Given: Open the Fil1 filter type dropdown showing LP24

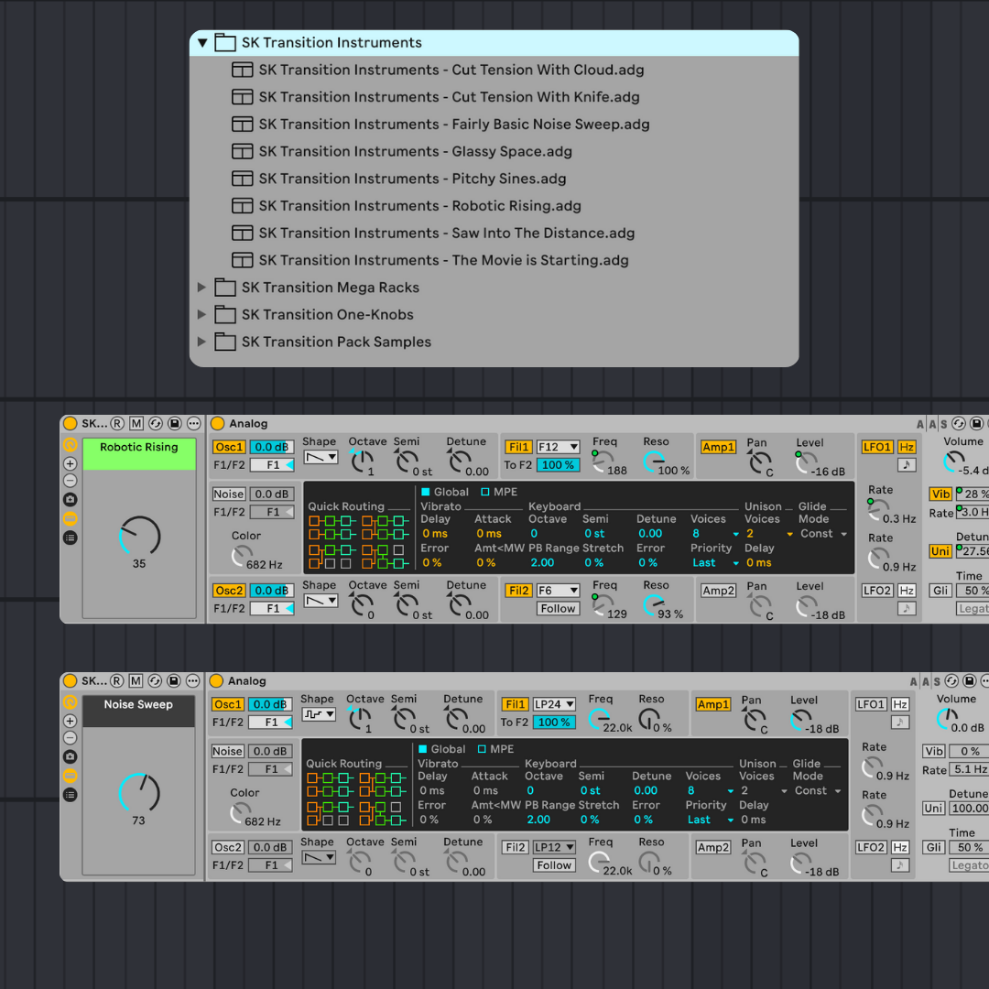Looking at the screenshot, I should click(553, 703).
